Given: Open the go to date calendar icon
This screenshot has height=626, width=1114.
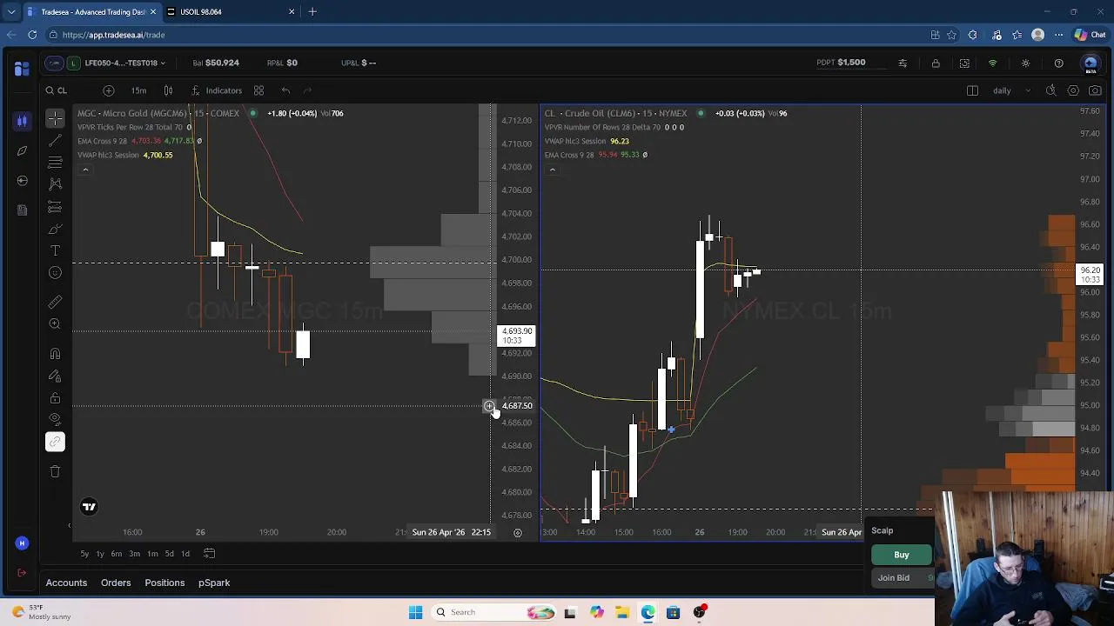Looking at the screenshot, I should (209, 554).
